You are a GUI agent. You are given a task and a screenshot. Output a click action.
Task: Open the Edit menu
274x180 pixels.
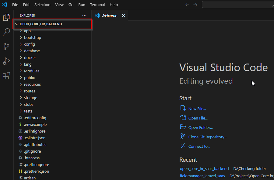[x=26, y=5]
